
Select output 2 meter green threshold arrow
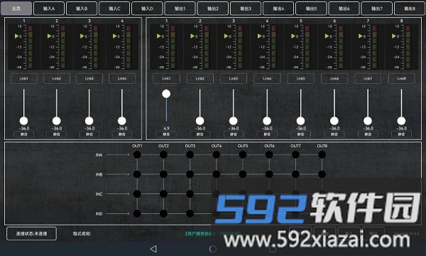point(192,36)
